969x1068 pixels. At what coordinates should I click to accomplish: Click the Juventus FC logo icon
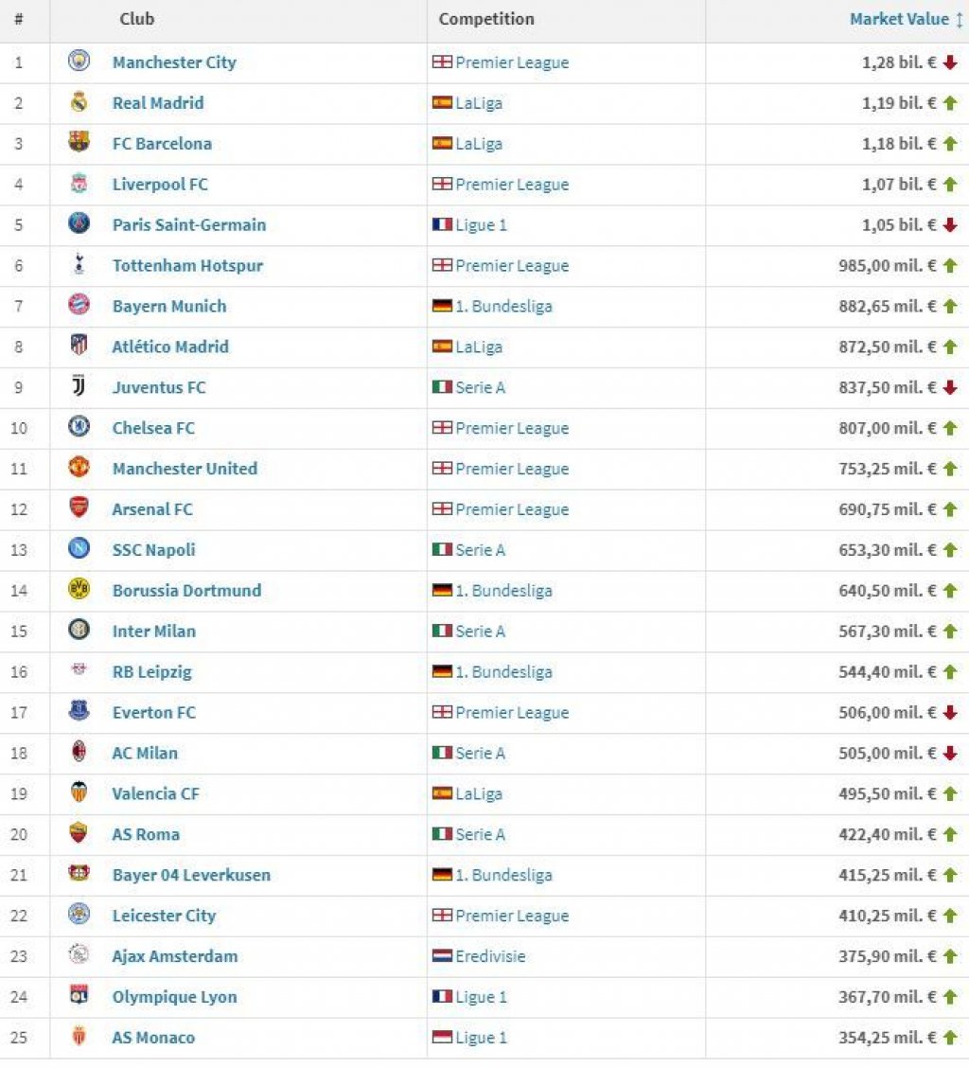(79, 386)
